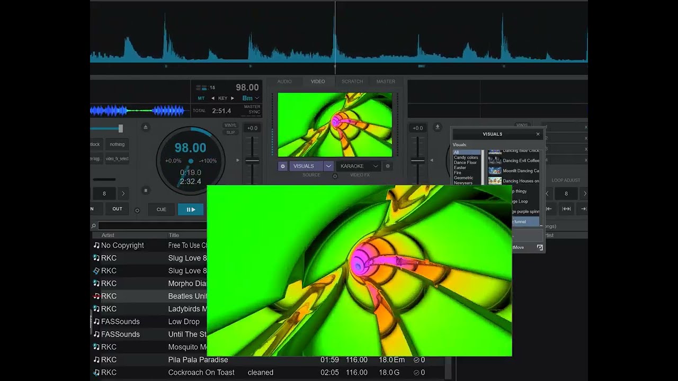The width and height of the screenshot is (678, 381).
Task: Open the VISUALS source dropdown arrow
Action: pos(328,166)
